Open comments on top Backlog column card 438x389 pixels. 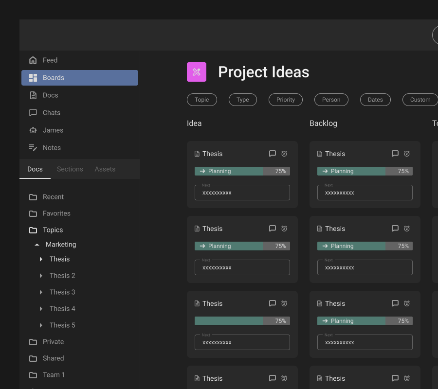tap(395, 154)
